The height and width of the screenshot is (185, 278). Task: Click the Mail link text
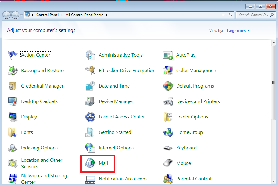(x=103, y=163)
